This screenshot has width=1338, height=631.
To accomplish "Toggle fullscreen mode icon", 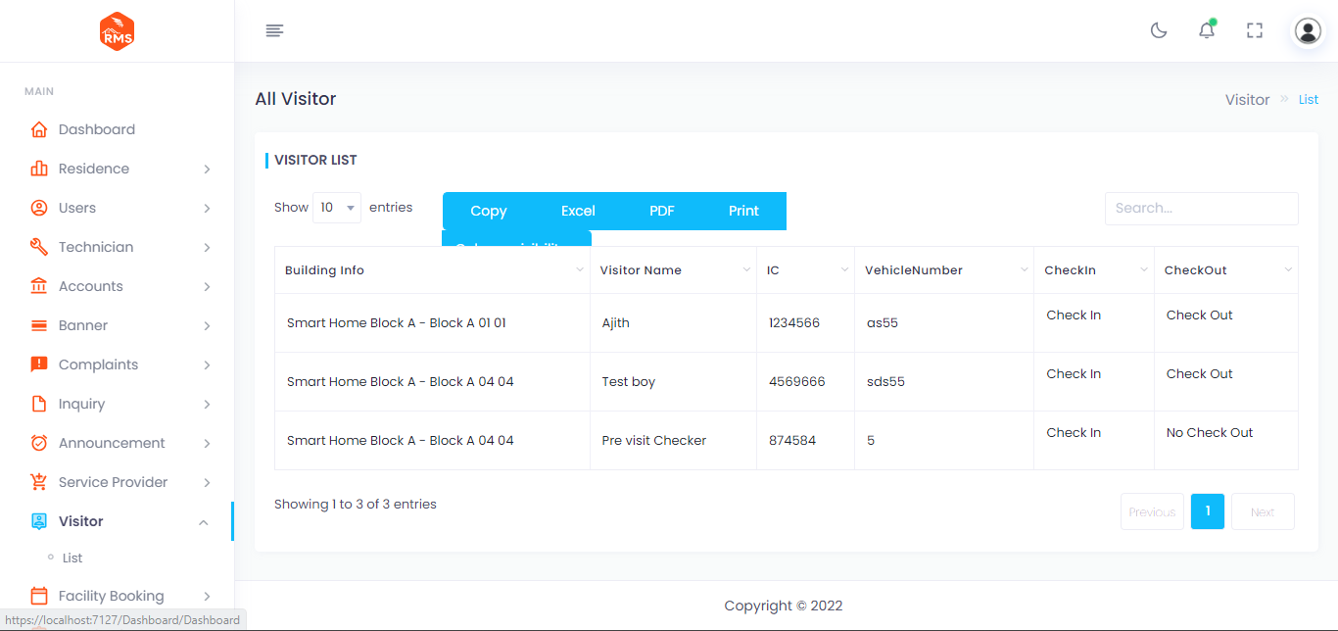I will coord(1255,30).
